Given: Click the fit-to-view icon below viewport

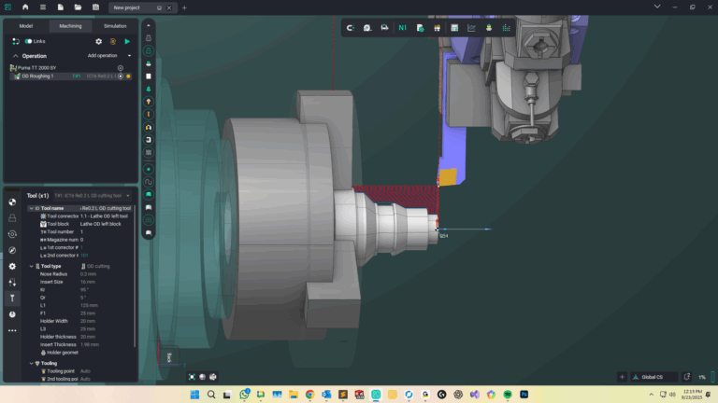Looking at the screenshot, I should point(193,377).
